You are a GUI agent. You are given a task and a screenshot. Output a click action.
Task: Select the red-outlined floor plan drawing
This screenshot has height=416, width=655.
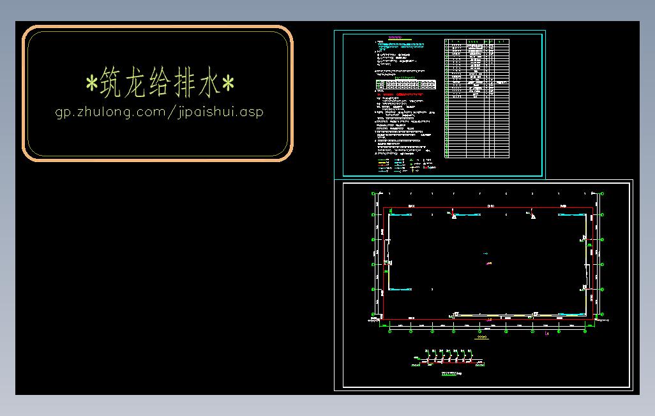tap(488, 264)
